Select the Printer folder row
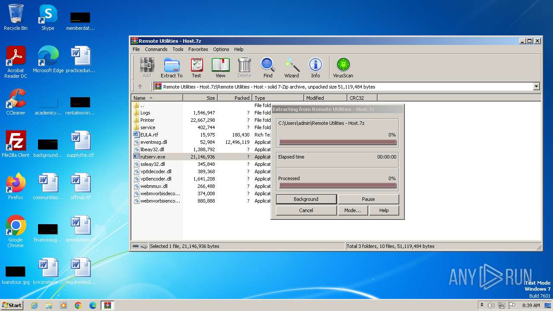Viewport: 553px width, 311px height. pyautogui.click(x=201, y=120)
